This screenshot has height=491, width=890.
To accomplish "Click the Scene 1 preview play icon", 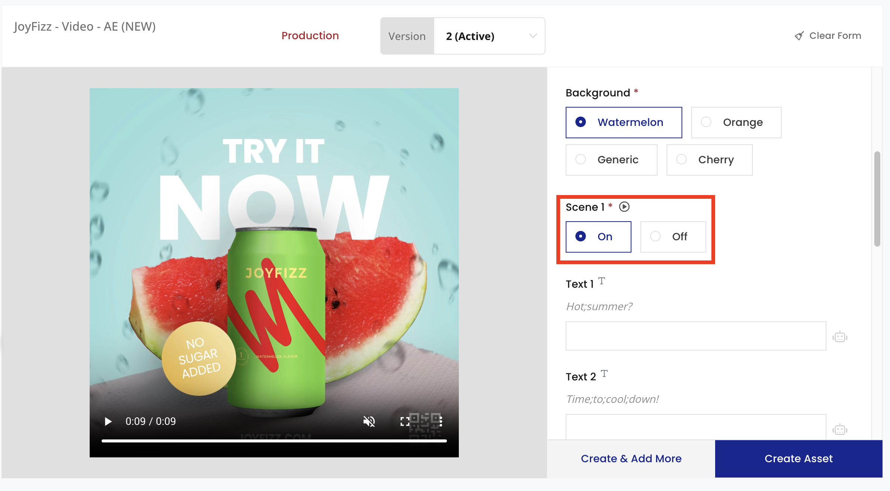I will [624, 207].
